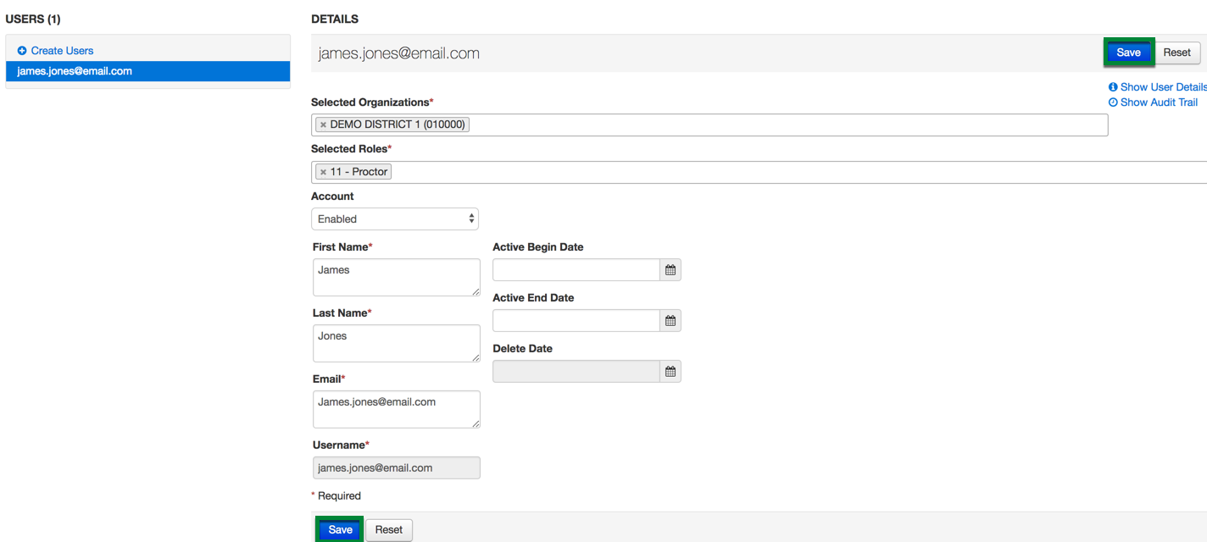The height and width of the screenshot is (542, 1207).
Task: Select james.jones@email.com in the users list
Action: pyautogui.click(x=75, y=71)
